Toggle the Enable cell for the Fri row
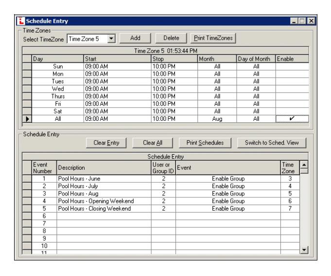 coord(292,104)
